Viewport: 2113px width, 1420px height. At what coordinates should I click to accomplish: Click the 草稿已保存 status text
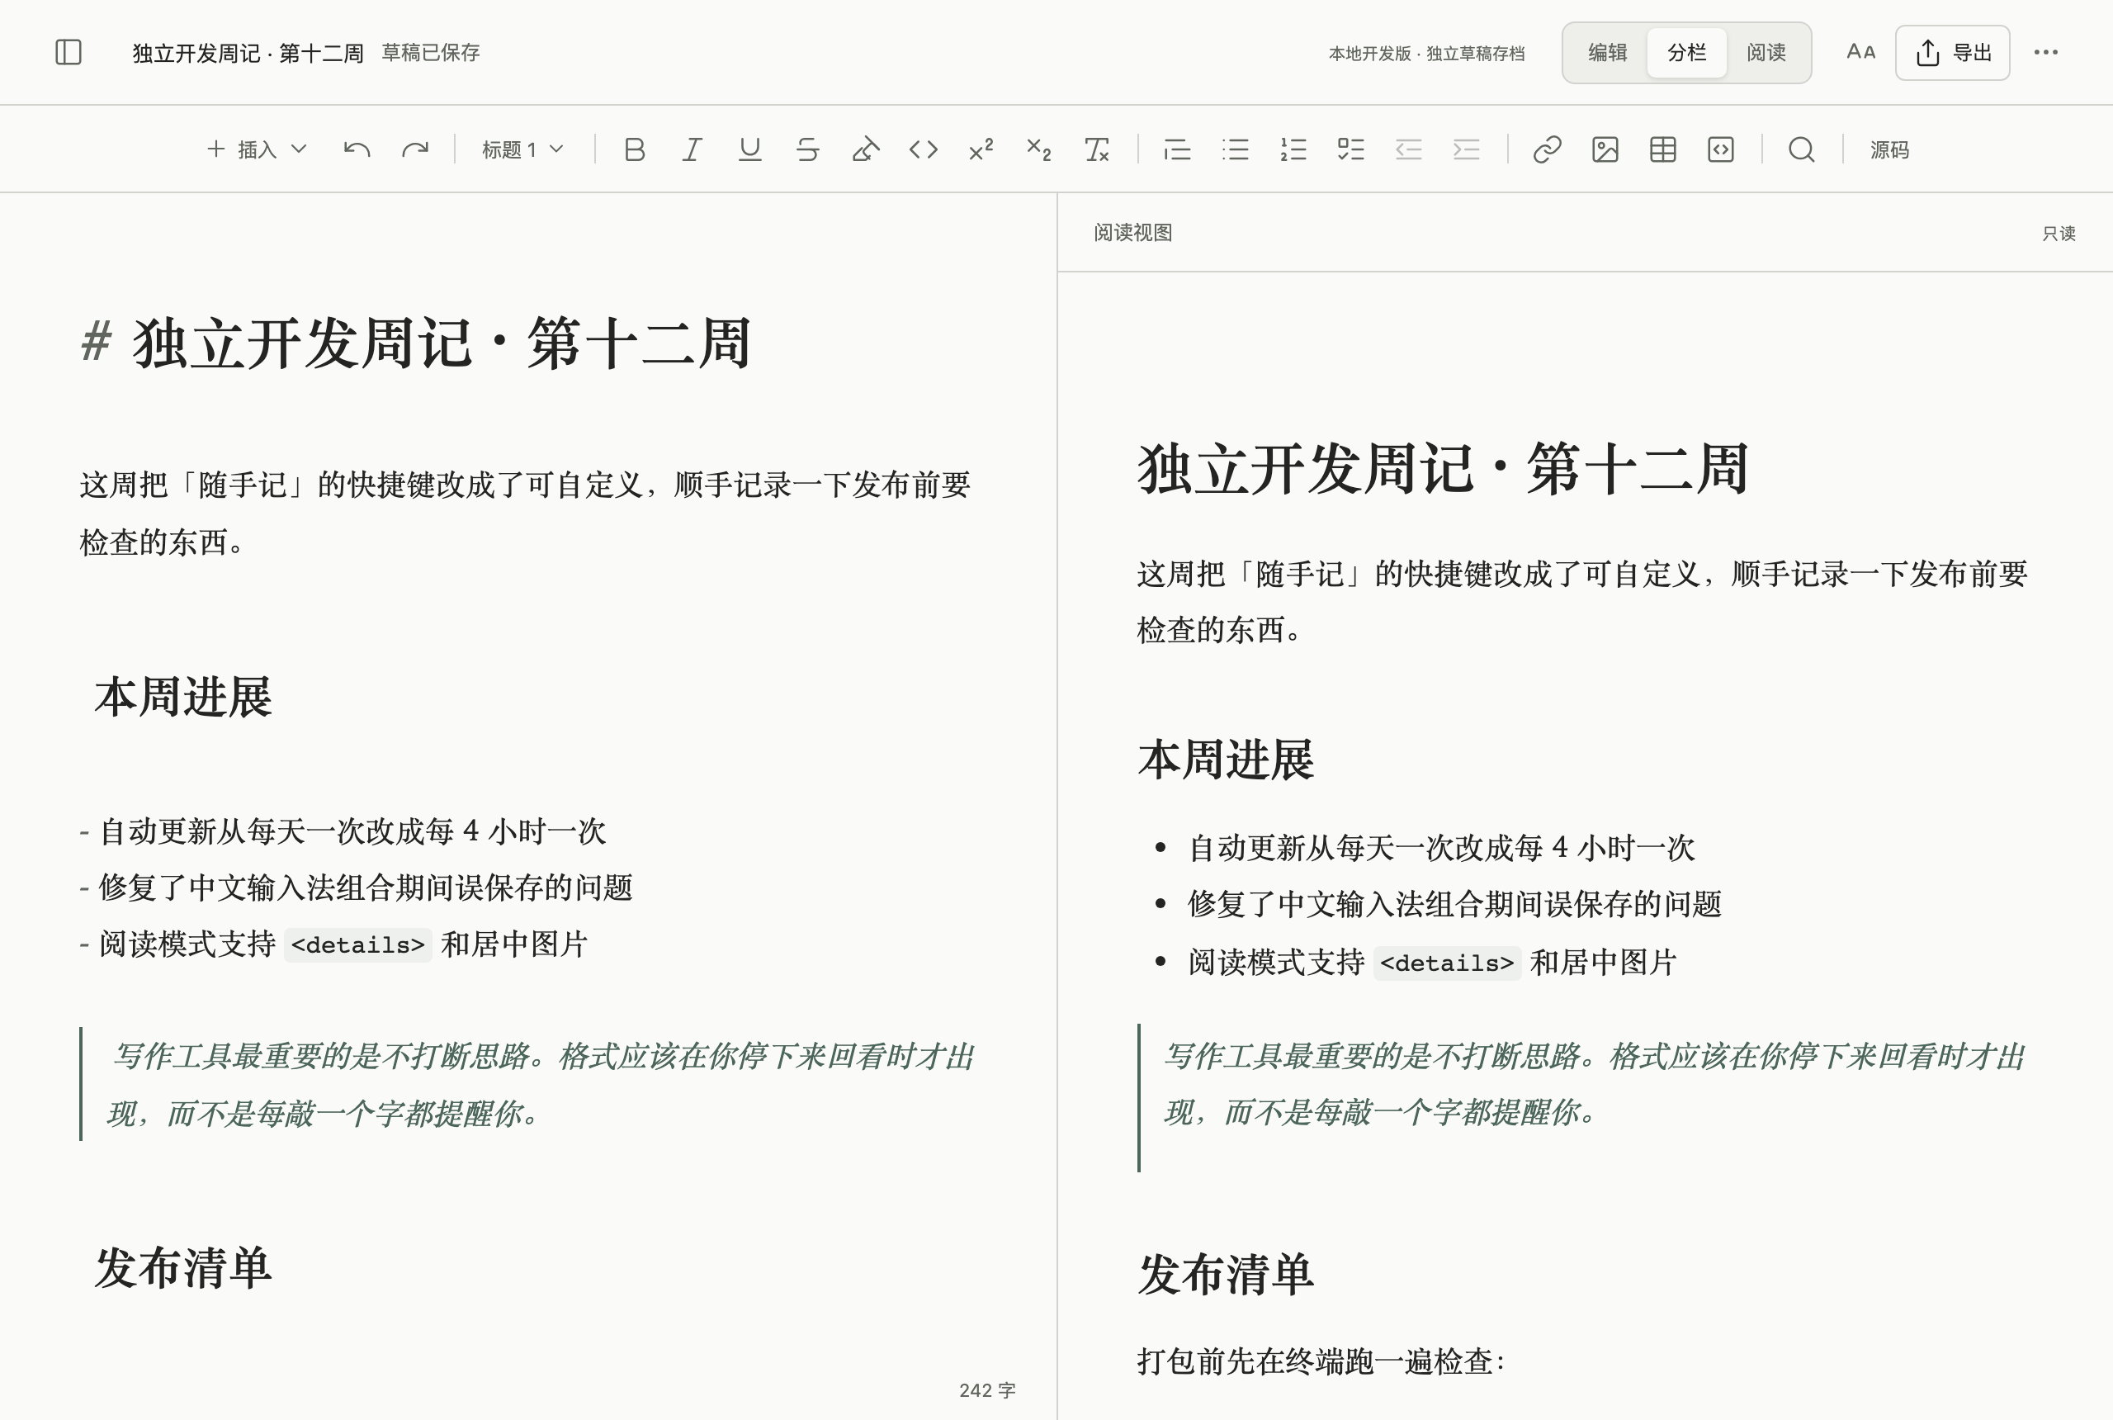click(x=431, y=53)
